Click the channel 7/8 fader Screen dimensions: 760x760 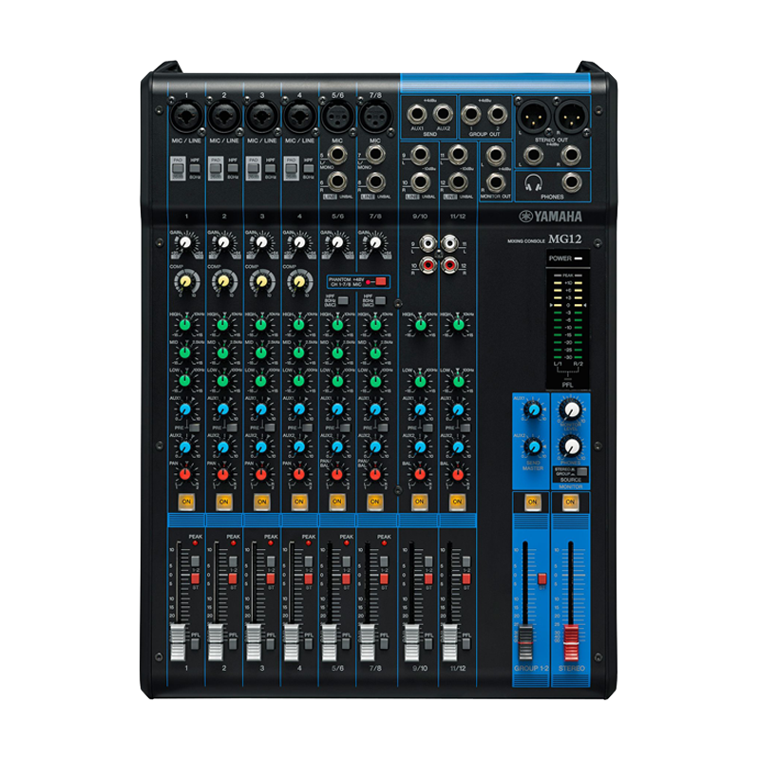click(x=368, y=643)
